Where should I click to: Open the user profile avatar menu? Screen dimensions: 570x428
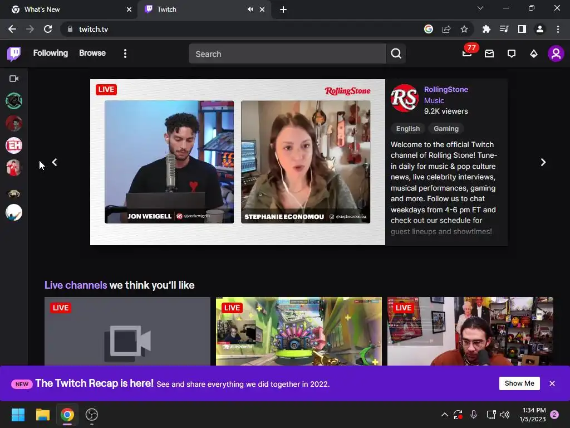(556, 54)
